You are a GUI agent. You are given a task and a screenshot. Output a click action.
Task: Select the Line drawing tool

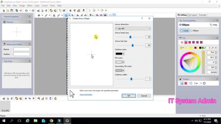click(46, 15)
